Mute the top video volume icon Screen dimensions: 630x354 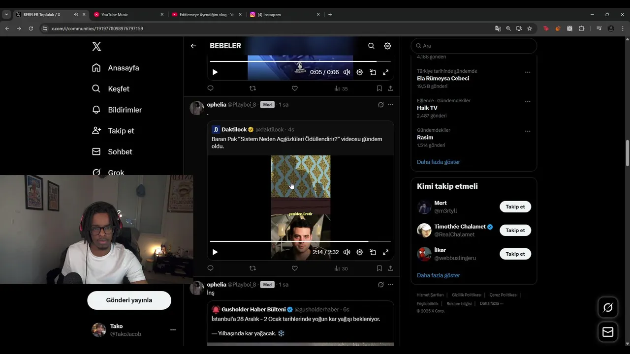point(347,72)
